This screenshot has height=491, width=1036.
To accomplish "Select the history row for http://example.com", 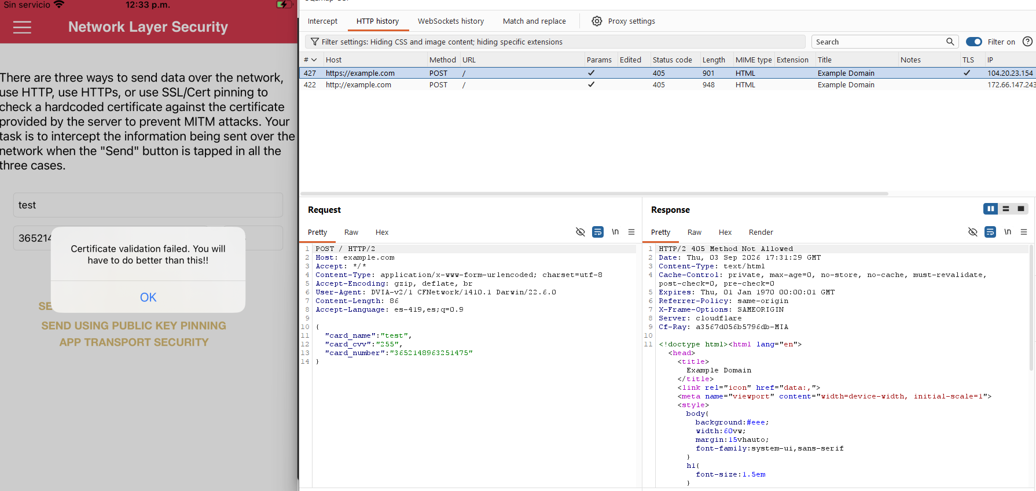I will [x=668, y=85].
